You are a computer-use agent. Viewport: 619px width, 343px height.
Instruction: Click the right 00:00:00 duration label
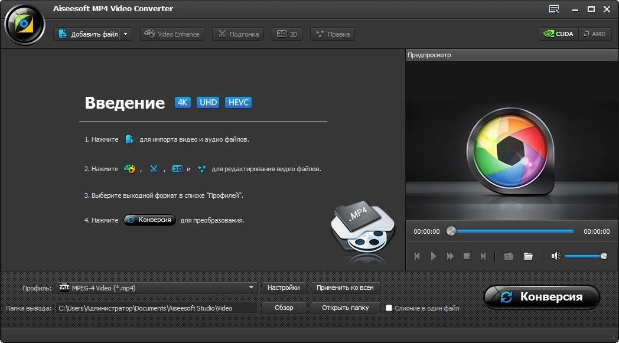tap(597, 231)
